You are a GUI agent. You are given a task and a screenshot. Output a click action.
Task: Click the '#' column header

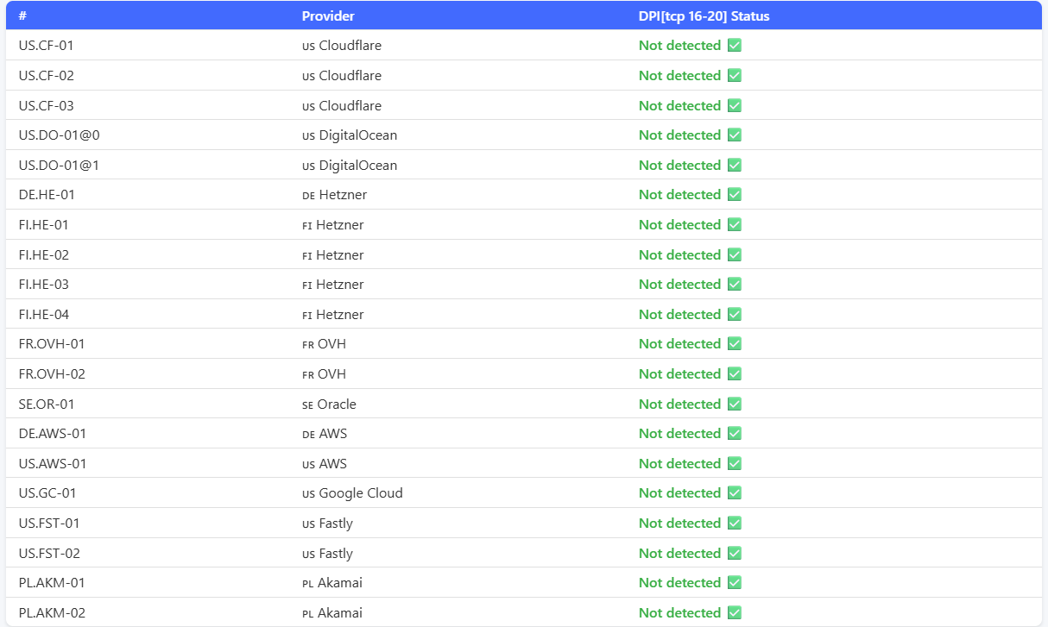pyautogui.click(x=23, y=16)
